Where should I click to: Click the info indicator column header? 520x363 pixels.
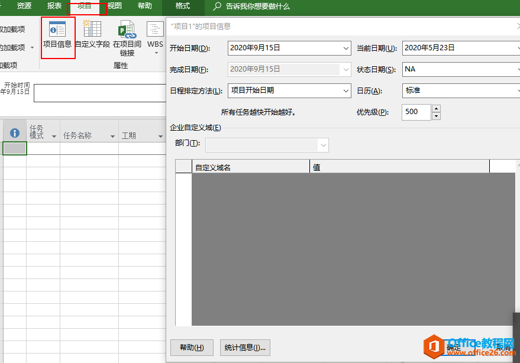click(15, 134)
